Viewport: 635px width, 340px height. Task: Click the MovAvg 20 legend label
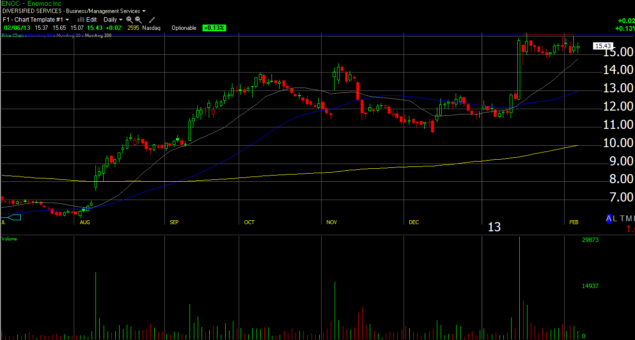point(69,36)
